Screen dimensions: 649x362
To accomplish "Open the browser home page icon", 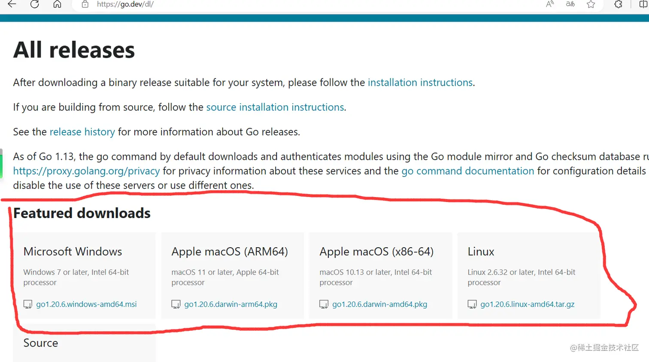I will [57, 4].
